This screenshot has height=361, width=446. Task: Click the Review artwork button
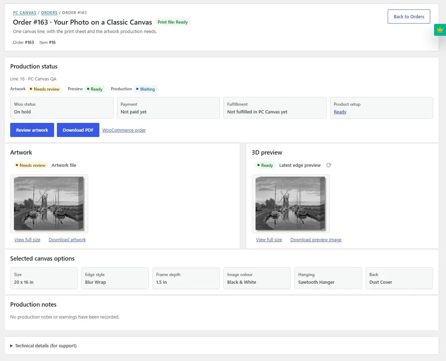pos(32,130)
